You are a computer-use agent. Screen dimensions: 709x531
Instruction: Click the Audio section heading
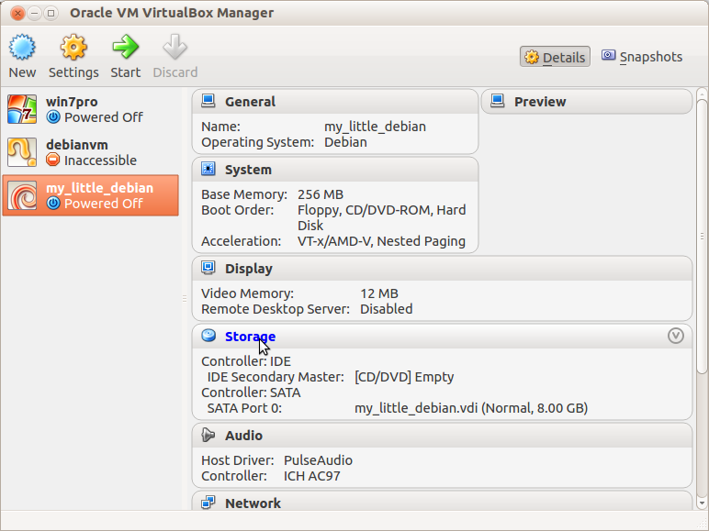tap(243, 436)
